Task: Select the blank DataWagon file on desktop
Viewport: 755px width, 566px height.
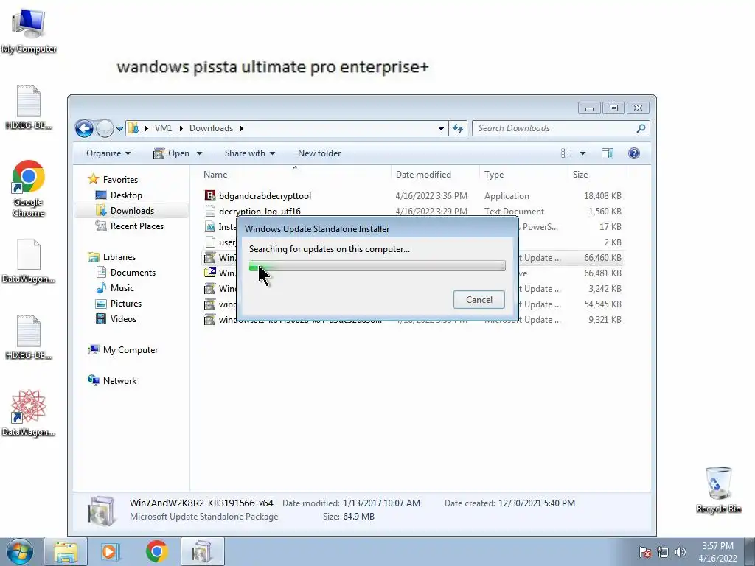Action: (29, 260)
